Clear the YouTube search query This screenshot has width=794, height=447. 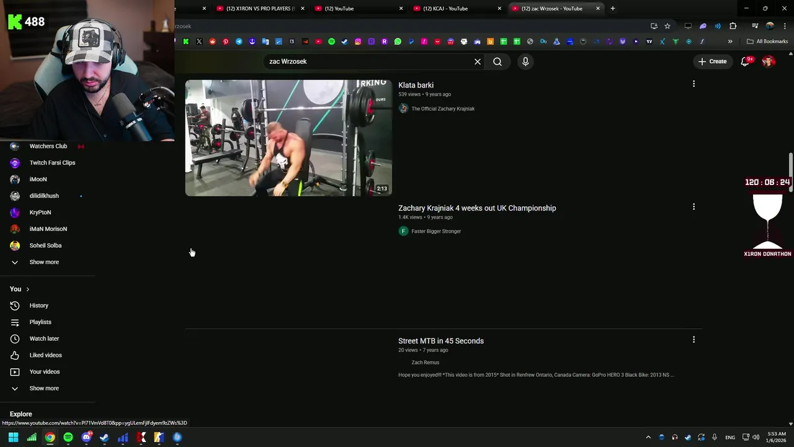click(478, 61)
